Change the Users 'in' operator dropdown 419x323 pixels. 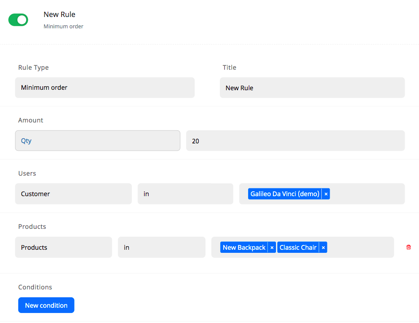(x=185, y=194)
